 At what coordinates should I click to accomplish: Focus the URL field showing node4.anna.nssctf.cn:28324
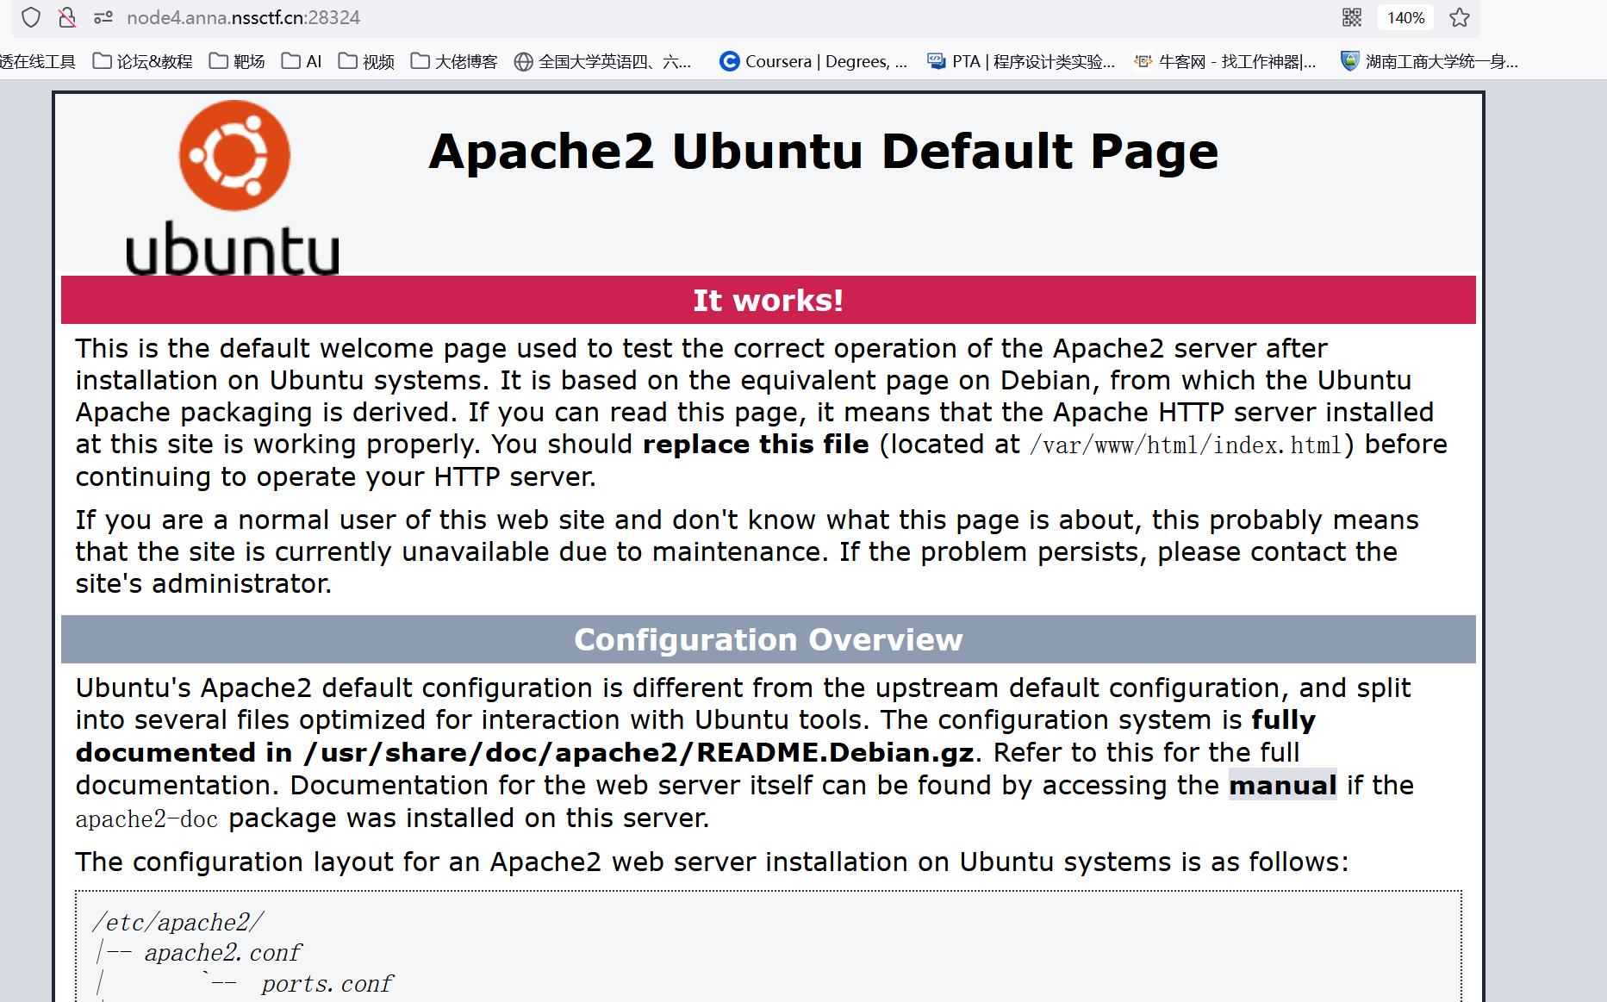244,17
